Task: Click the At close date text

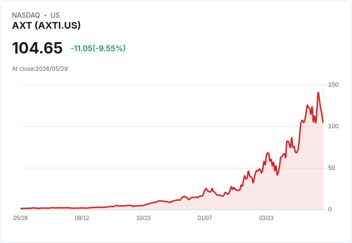Action: [40, 69]
